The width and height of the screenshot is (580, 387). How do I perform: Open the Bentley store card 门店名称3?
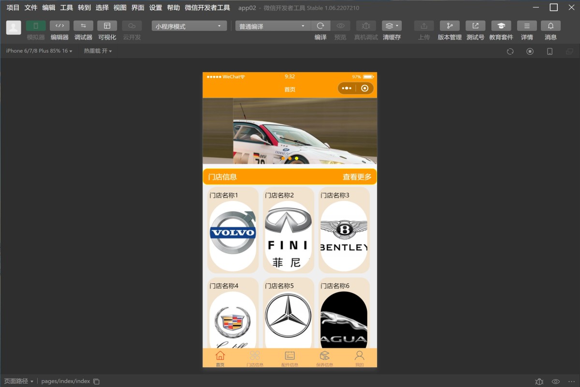click(344, 230)
